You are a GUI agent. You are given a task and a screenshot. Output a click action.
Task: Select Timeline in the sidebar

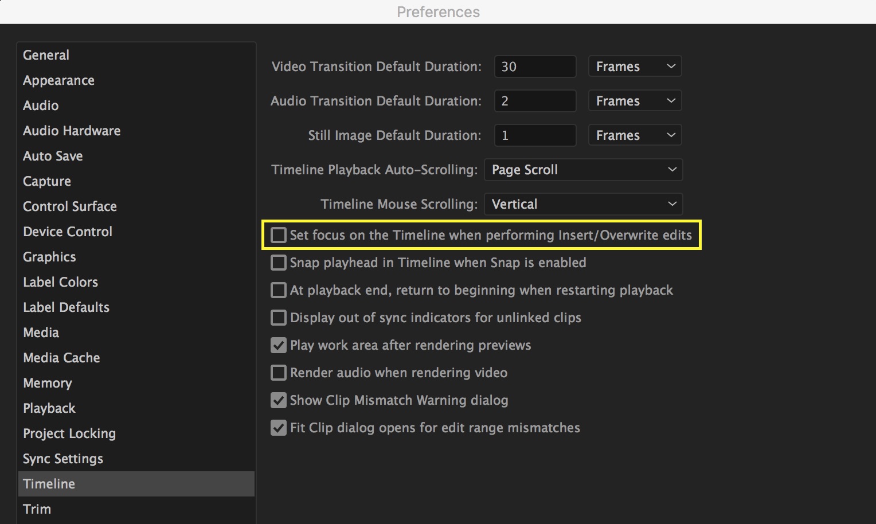tap(136, 484)
